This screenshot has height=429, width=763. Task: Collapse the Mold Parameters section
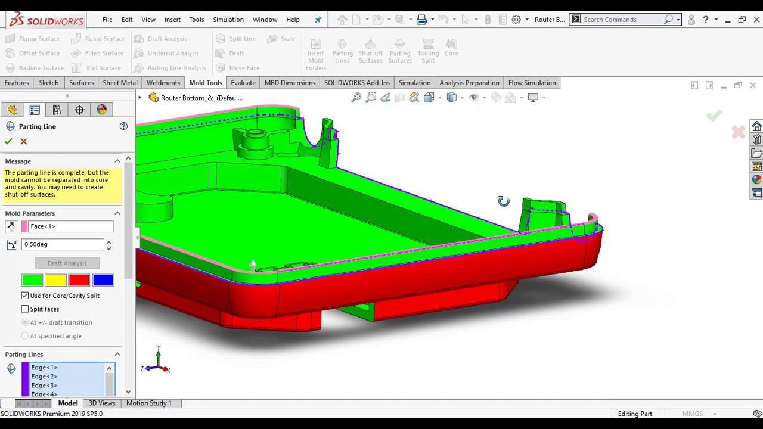click(x=117, y=213)
